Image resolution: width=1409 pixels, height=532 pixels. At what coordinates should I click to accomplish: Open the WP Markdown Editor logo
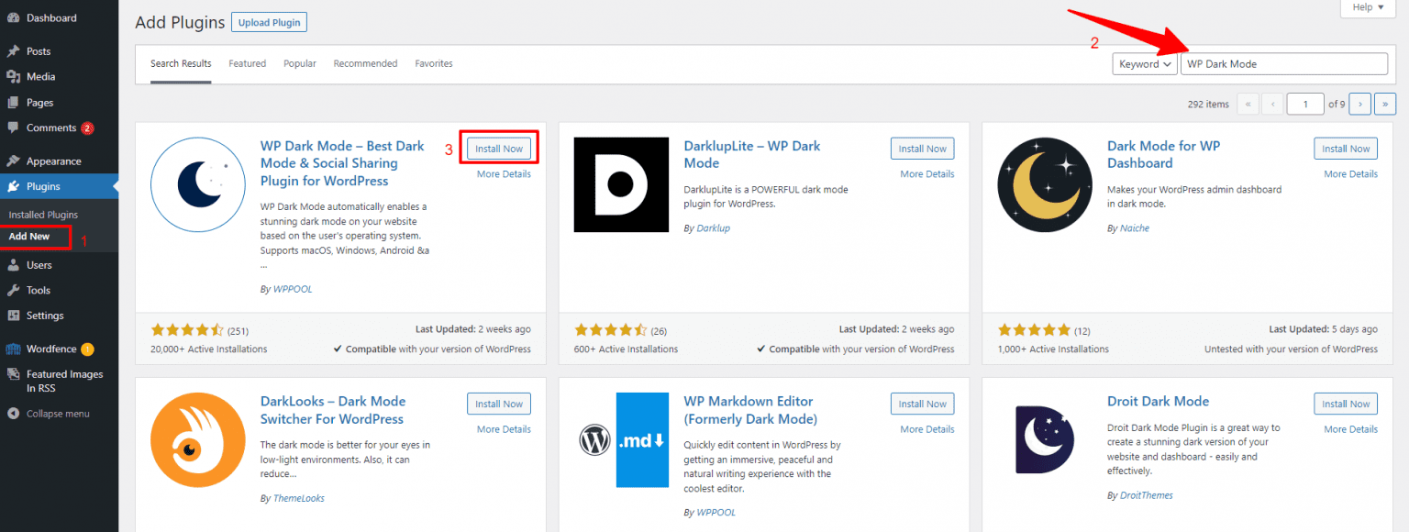pyautogui.click(x=621, y=440)
